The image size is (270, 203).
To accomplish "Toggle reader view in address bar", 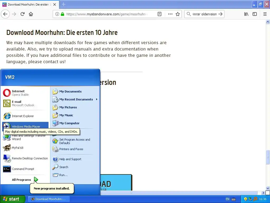I will point(160,14).
